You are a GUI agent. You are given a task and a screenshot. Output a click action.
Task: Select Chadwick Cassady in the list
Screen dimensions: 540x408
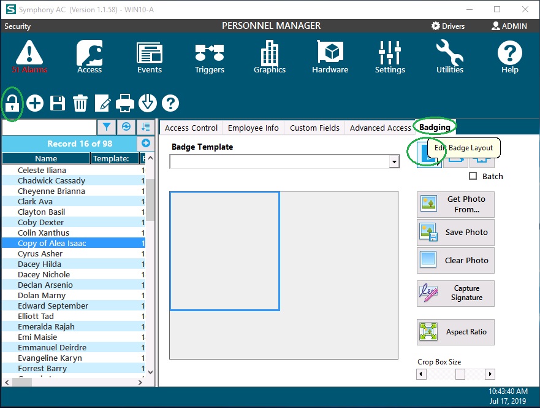point(74,180)
